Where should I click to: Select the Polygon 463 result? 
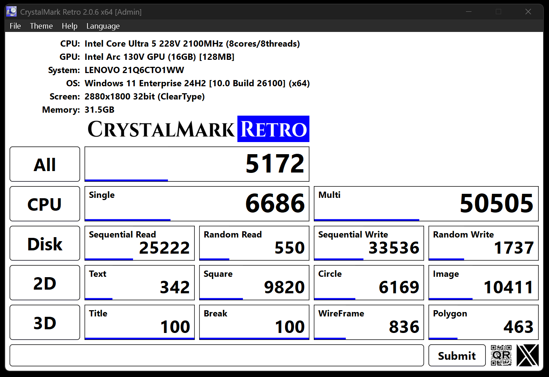point(484,322)
